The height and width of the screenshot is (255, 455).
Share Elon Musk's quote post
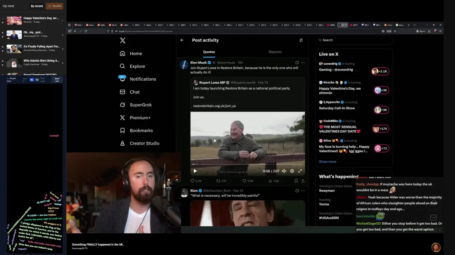(303, 181)
